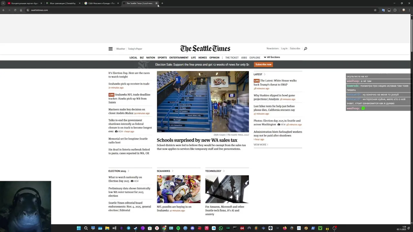Image resolution: width=413 pixels, height=232 pixels.
Task: Launch Firefox from the taskbar
Action: point(284,228)
